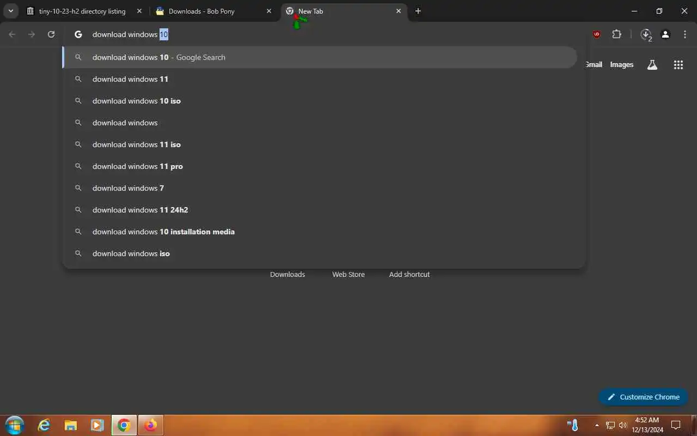Click the Google icon in address bar
This screenshot has height=436, width=697.
78,34
